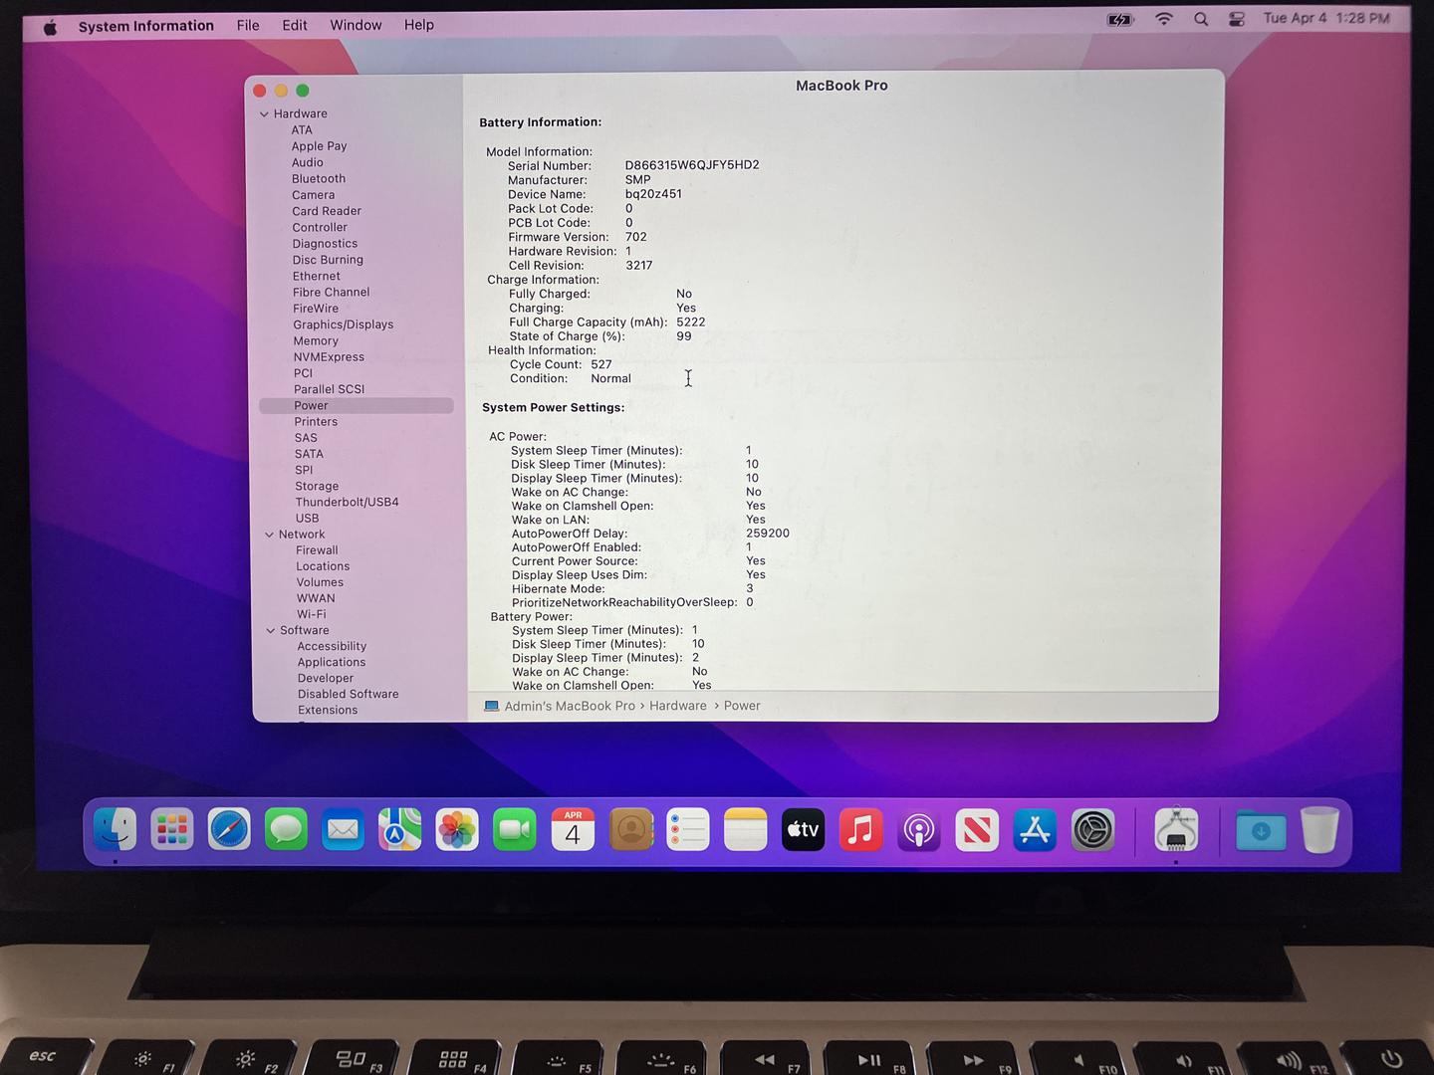Open Notes app in the Dock
Viewport: 1434px width, 1075px height.
pos(745,829)
